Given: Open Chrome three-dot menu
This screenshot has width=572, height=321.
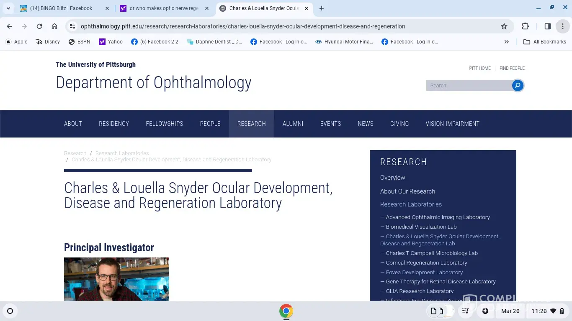Looking at the screenshot, I should (562, 26).
